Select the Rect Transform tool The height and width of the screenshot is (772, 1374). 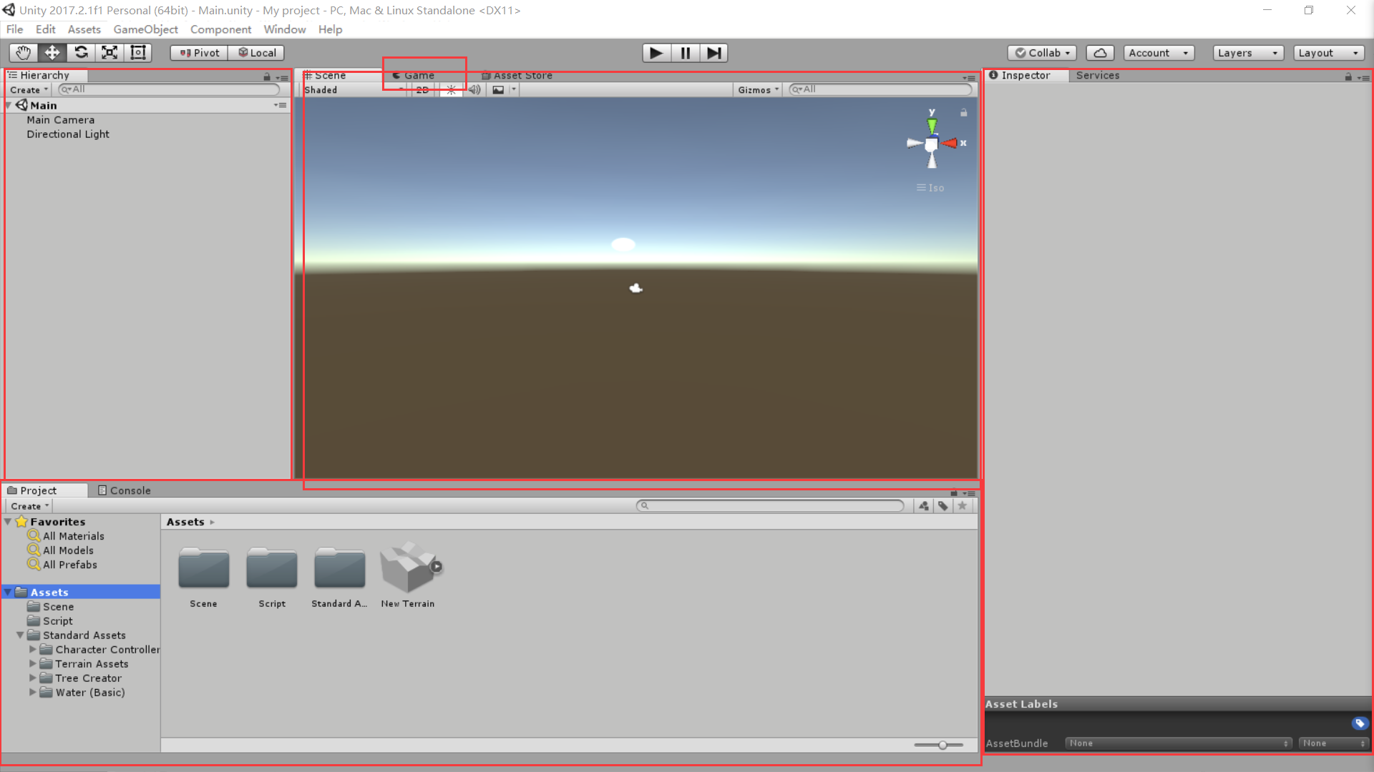tap(137, 52)
